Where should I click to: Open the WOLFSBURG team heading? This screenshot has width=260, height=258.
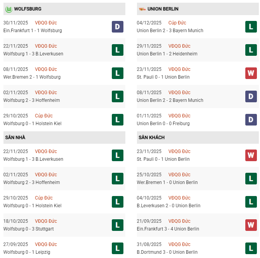click(28, 9)
